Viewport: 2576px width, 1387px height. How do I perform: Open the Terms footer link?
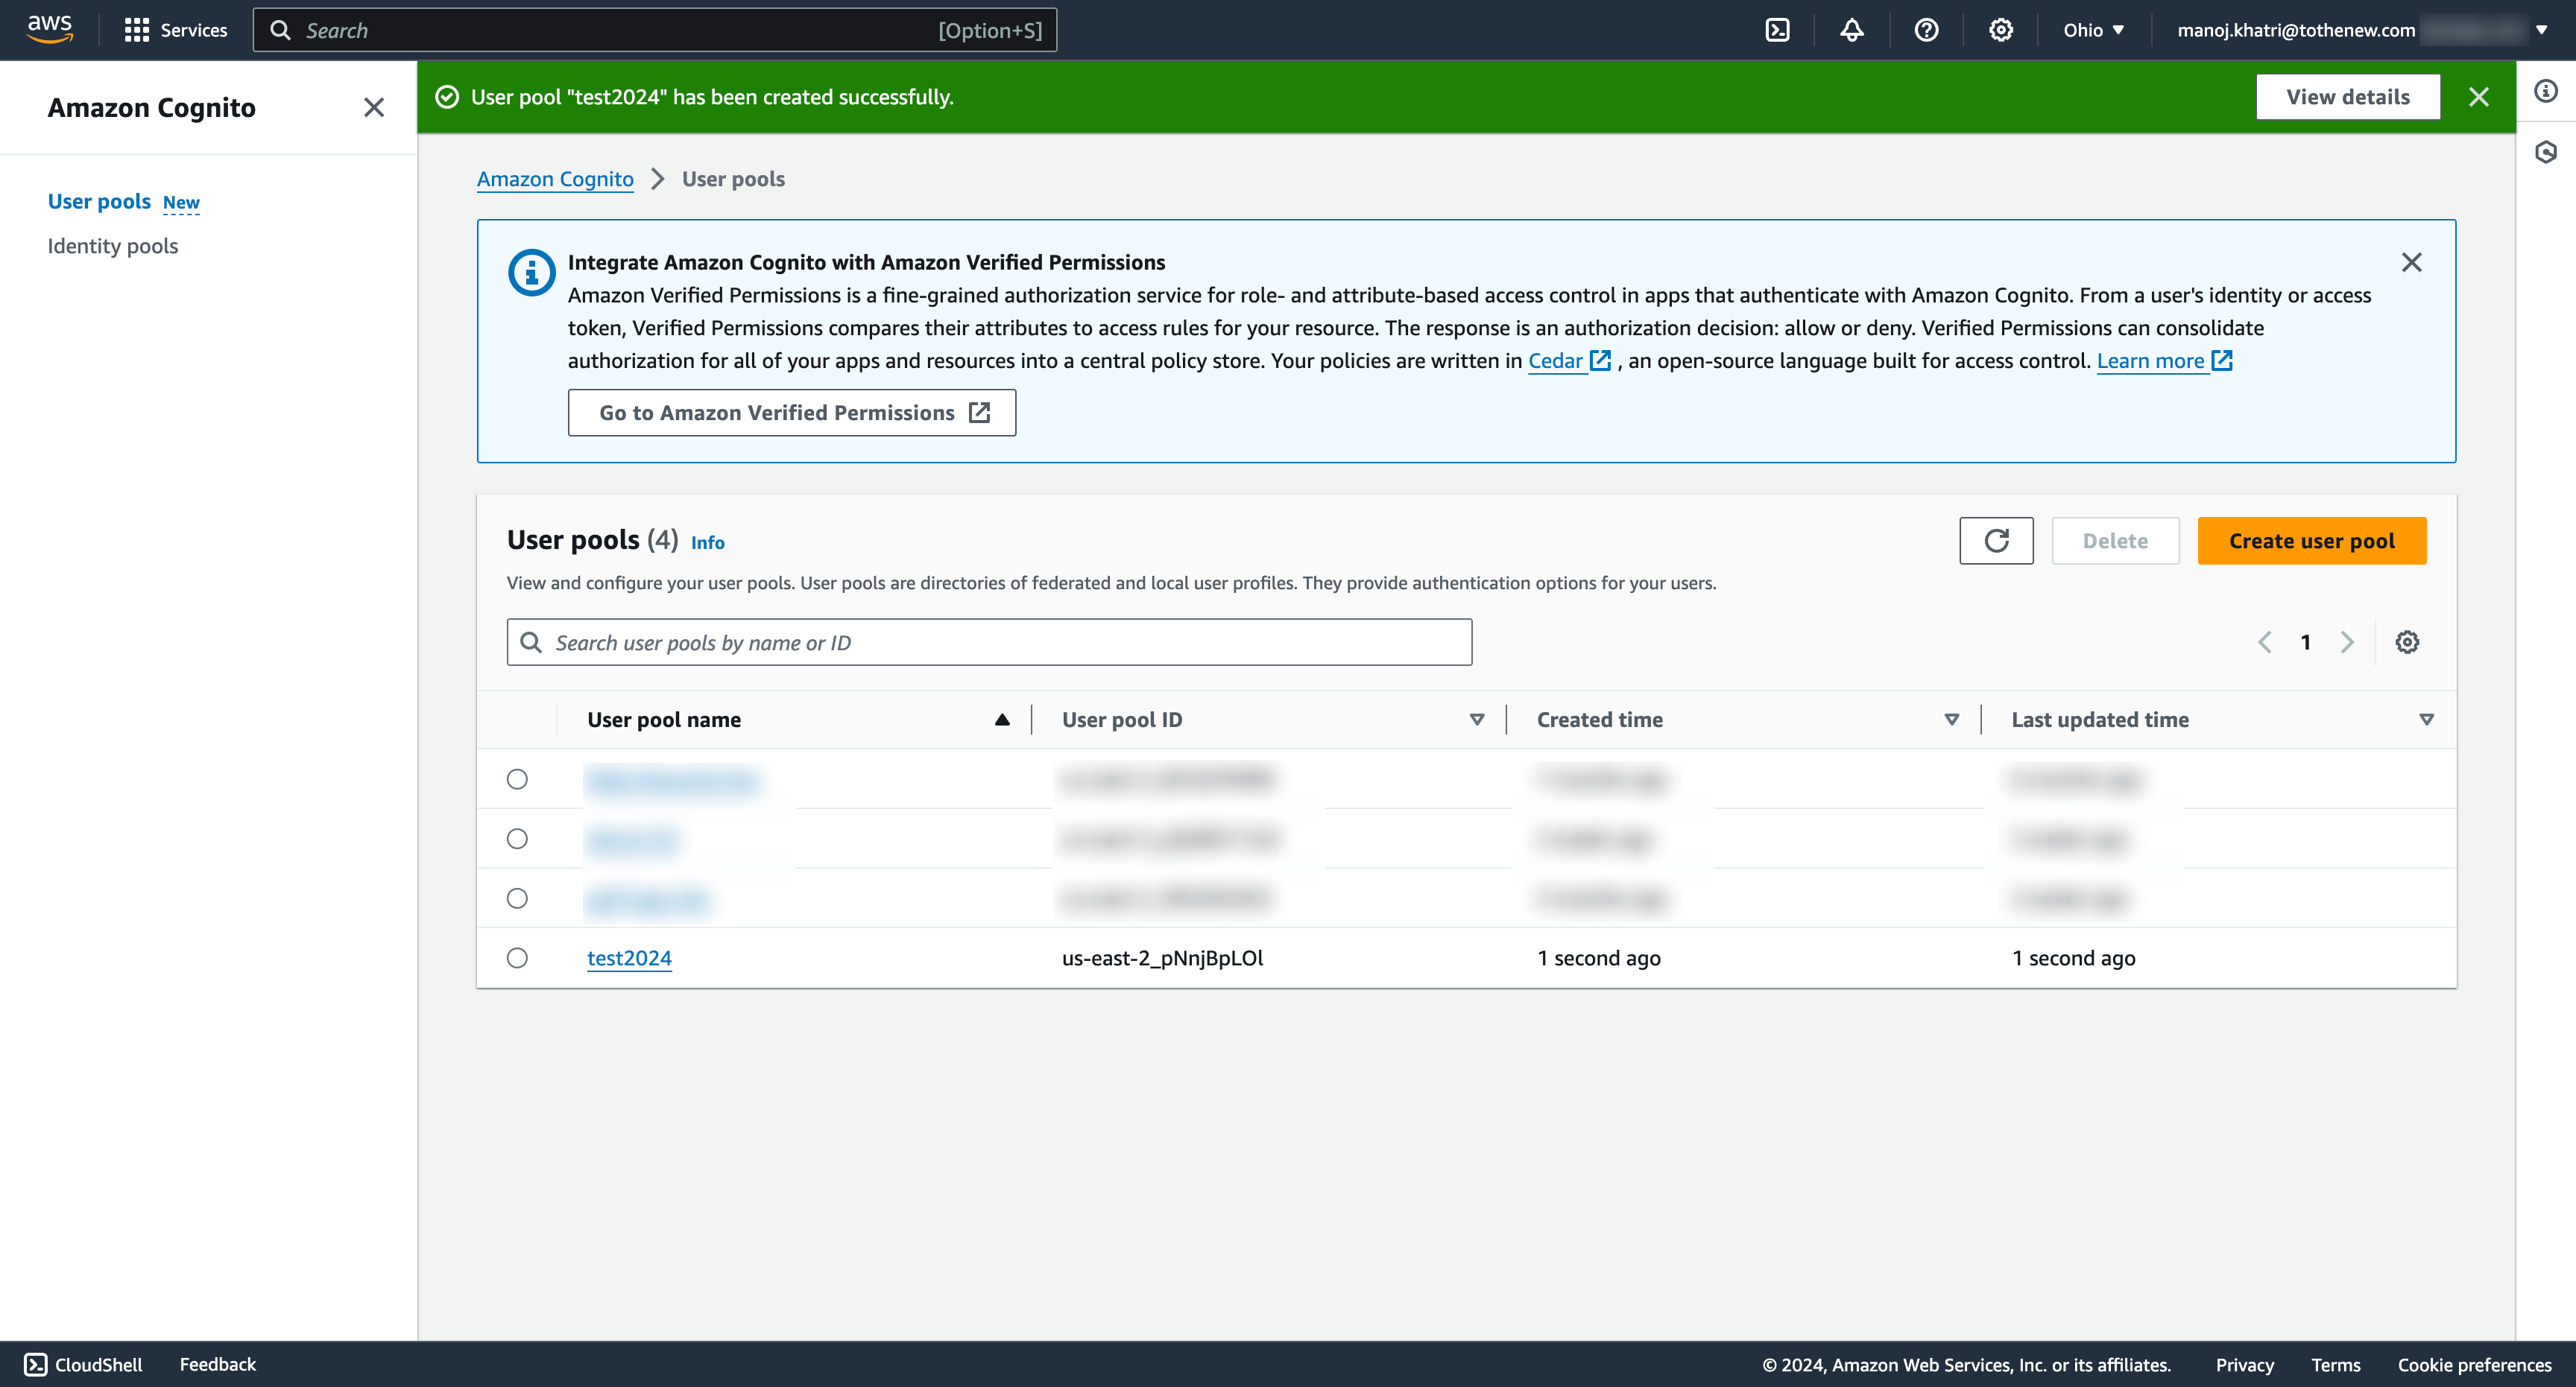click(2335, 1365)
